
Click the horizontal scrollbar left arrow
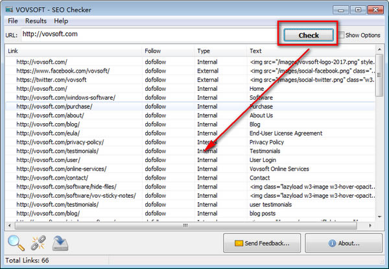point(10,226)
